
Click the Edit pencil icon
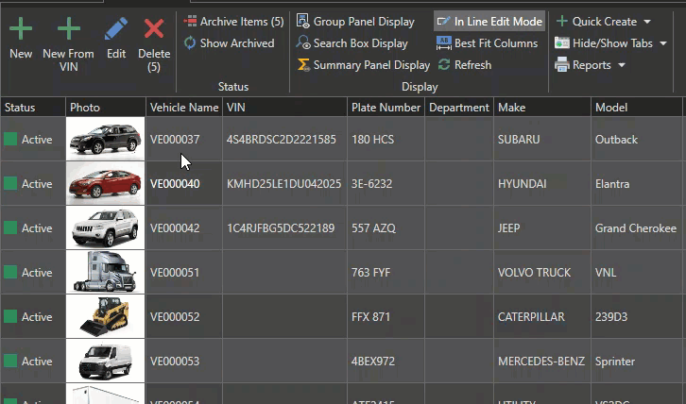(x=116, y=29)
